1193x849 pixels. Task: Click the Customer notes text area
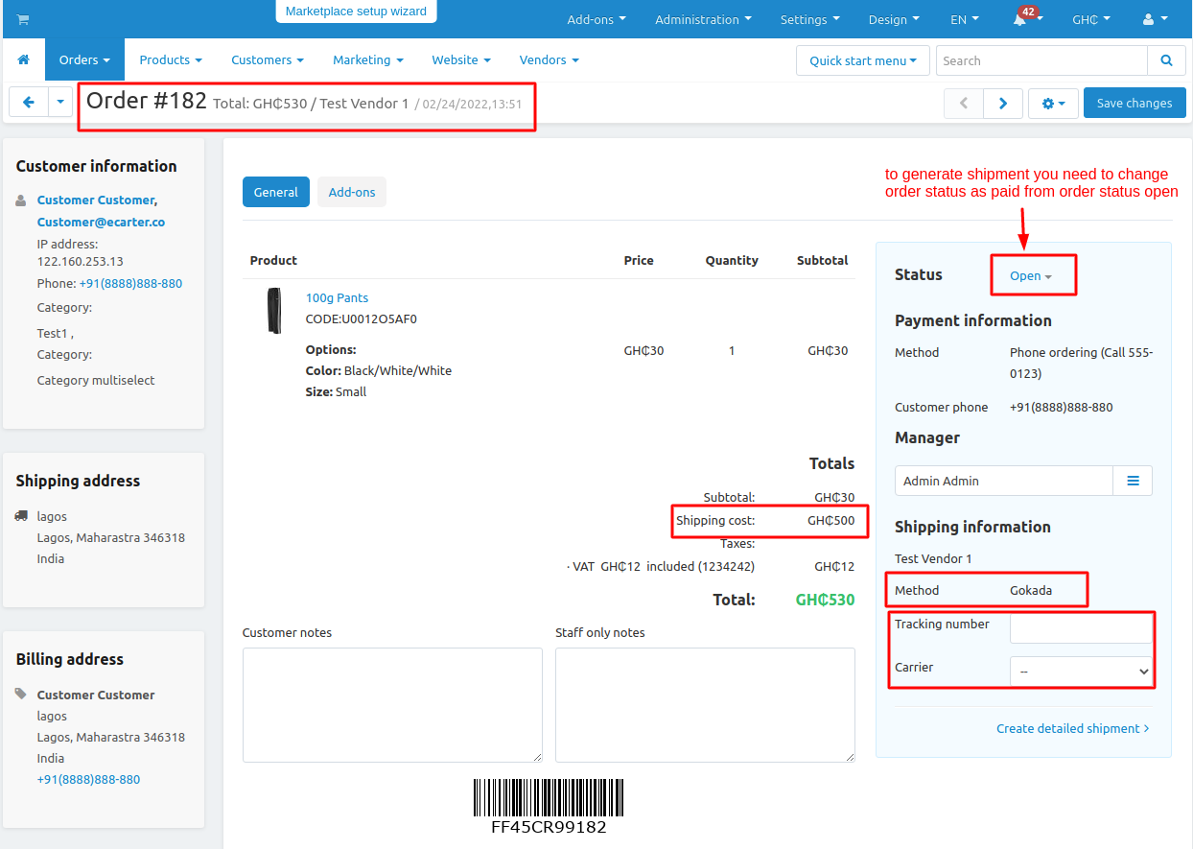pos(392,705)
